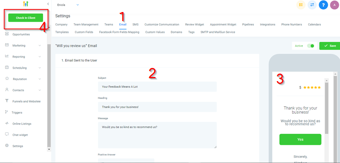
Task: Save the email settings
Action: click(329, 46)
